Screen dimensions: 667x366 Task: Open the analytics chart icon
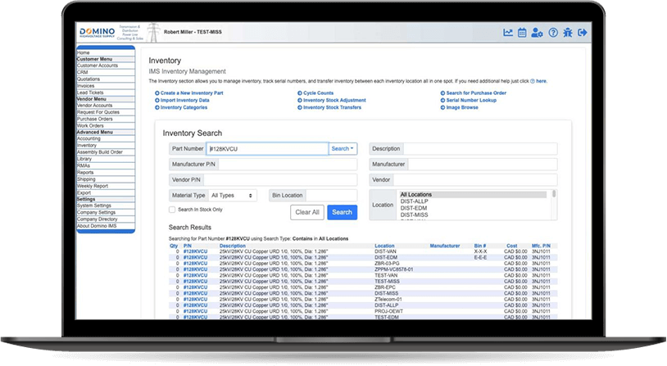[508, 32]
